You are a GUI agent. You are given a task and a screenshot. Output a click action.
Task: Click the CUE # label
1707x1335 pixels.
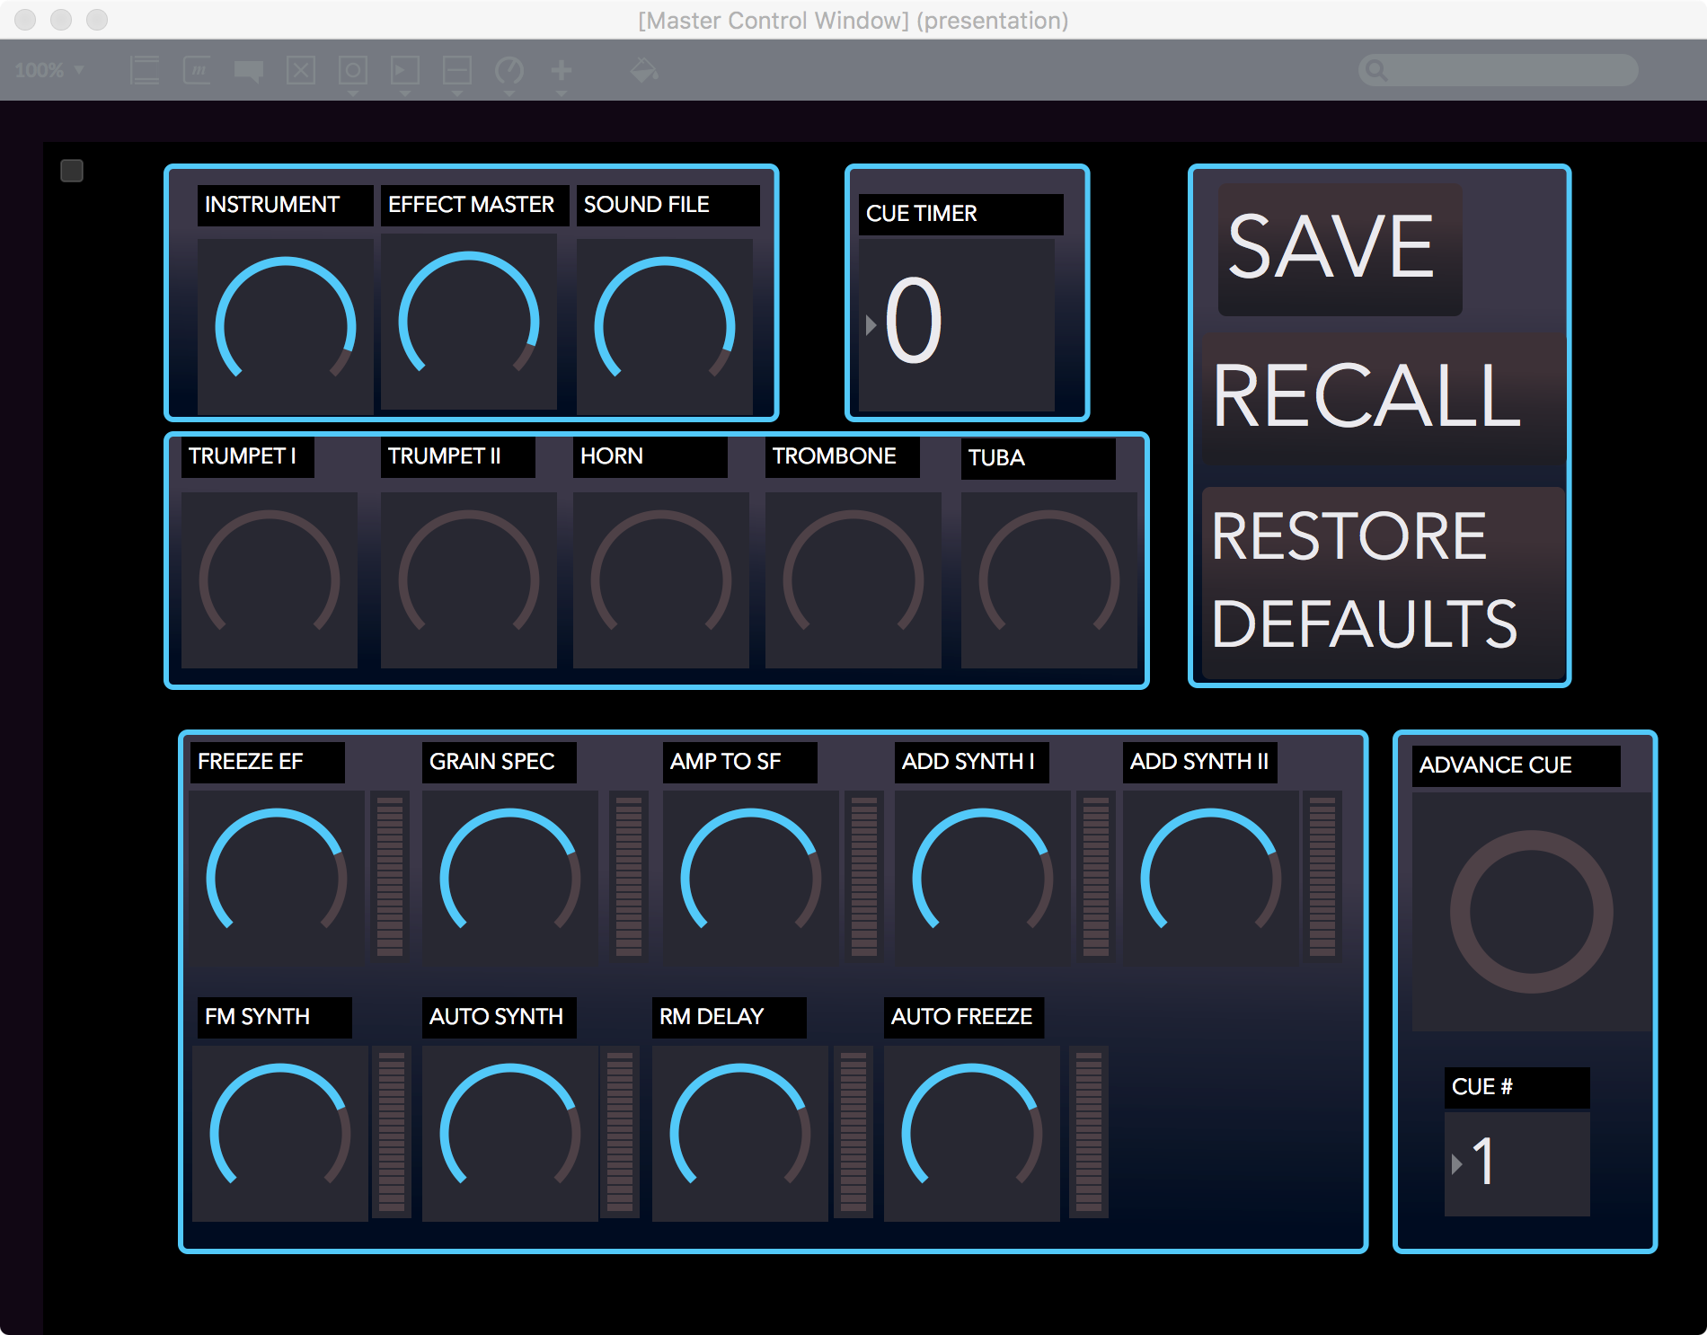[1517, 1087]
